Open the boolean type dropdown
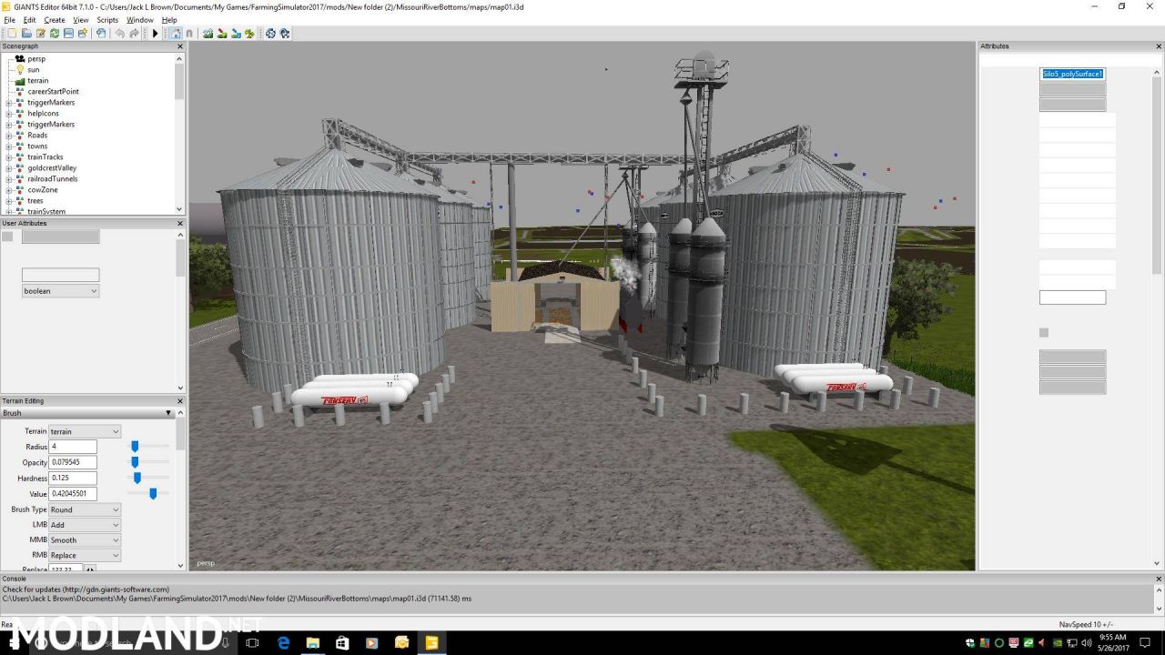1165x655 pixels. click(60, 291)
